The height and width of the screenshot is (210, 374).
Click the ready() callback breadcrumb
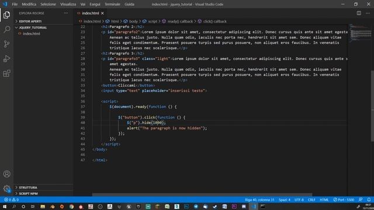[180, 22]
